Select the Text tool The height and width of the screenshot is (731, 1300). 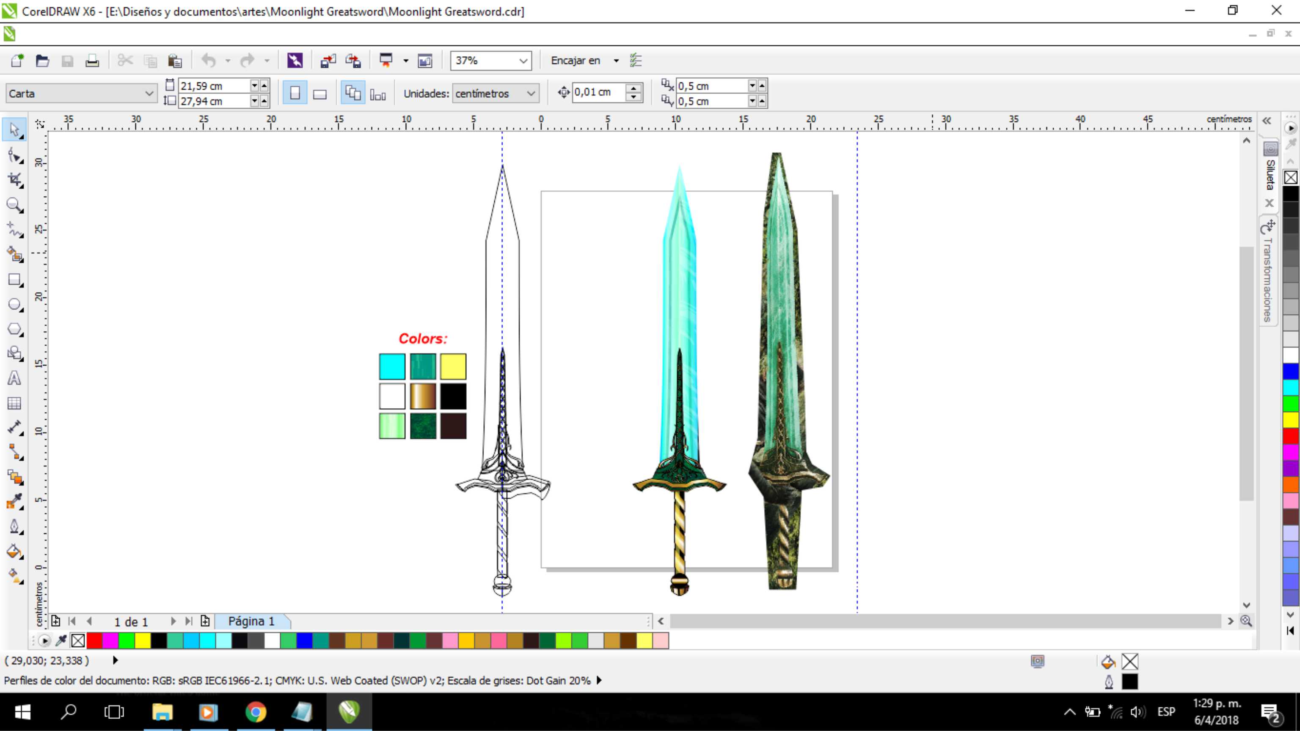coord(15,378)
